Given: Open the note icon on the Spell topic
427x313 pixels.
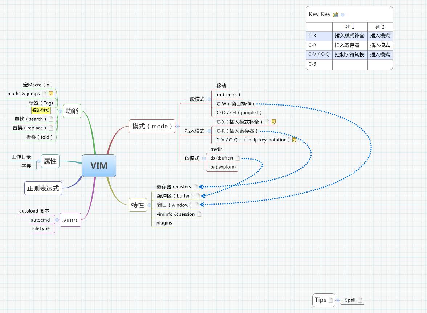Looking at the screenshot, I should (360, 300).
